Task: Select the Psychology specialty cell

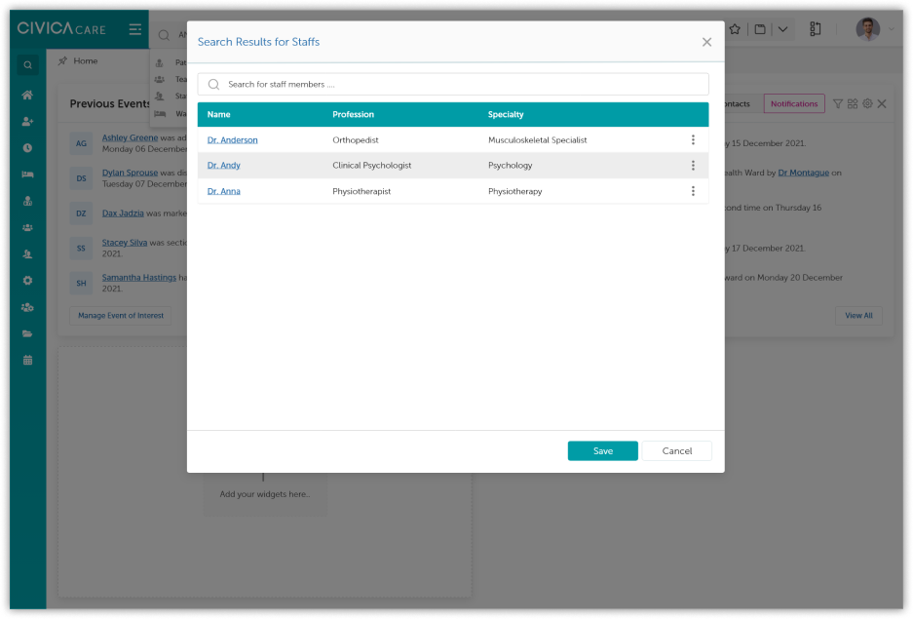Action: (x=510, y=166)
